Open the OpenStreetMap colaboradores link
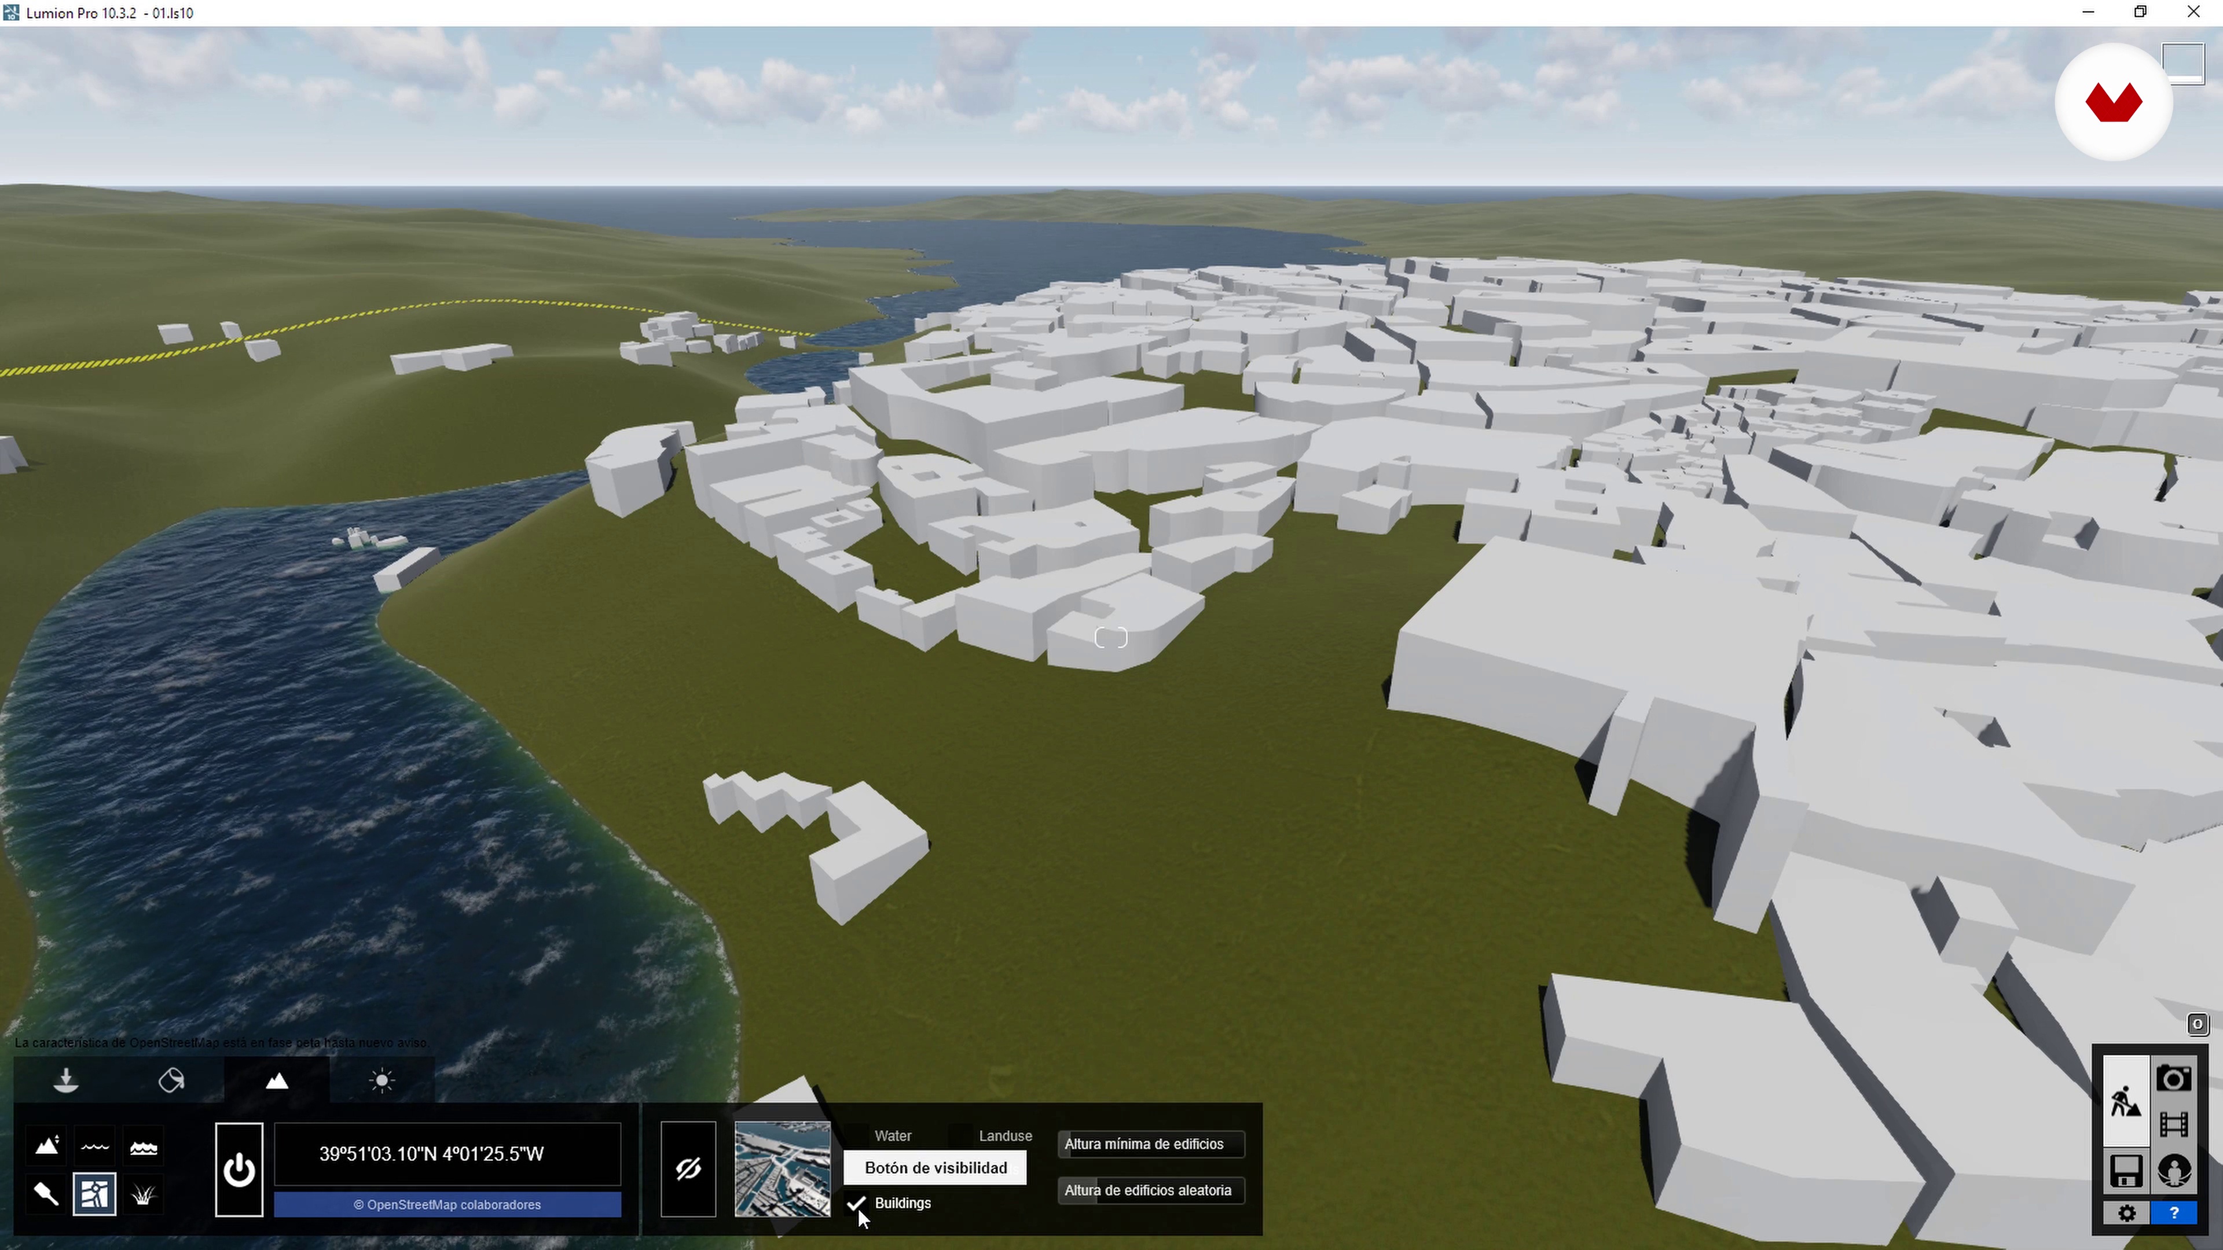Viewport: 2223px width, 1250px height. 447,1204
